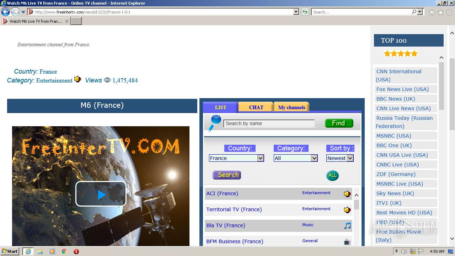This screenshot has height=256, width=455.
Task: Expand the address bar URL dropdown
Action: (296, 12)
